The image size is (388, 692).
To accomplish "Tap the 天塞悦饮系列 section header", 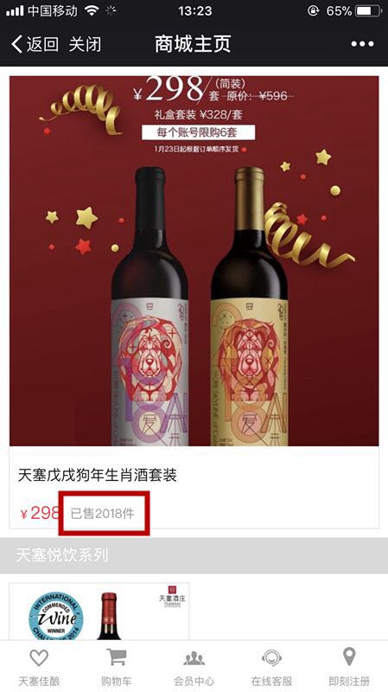I will click(61, 555).
